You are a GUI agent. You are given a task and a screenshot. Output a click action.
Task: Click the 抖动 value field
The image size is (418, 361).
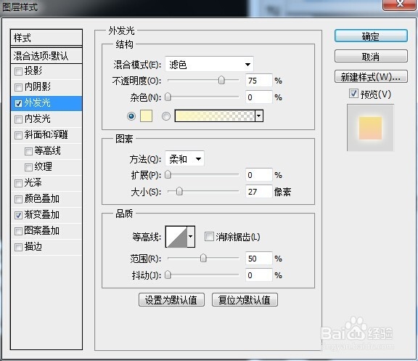[258, 275]
